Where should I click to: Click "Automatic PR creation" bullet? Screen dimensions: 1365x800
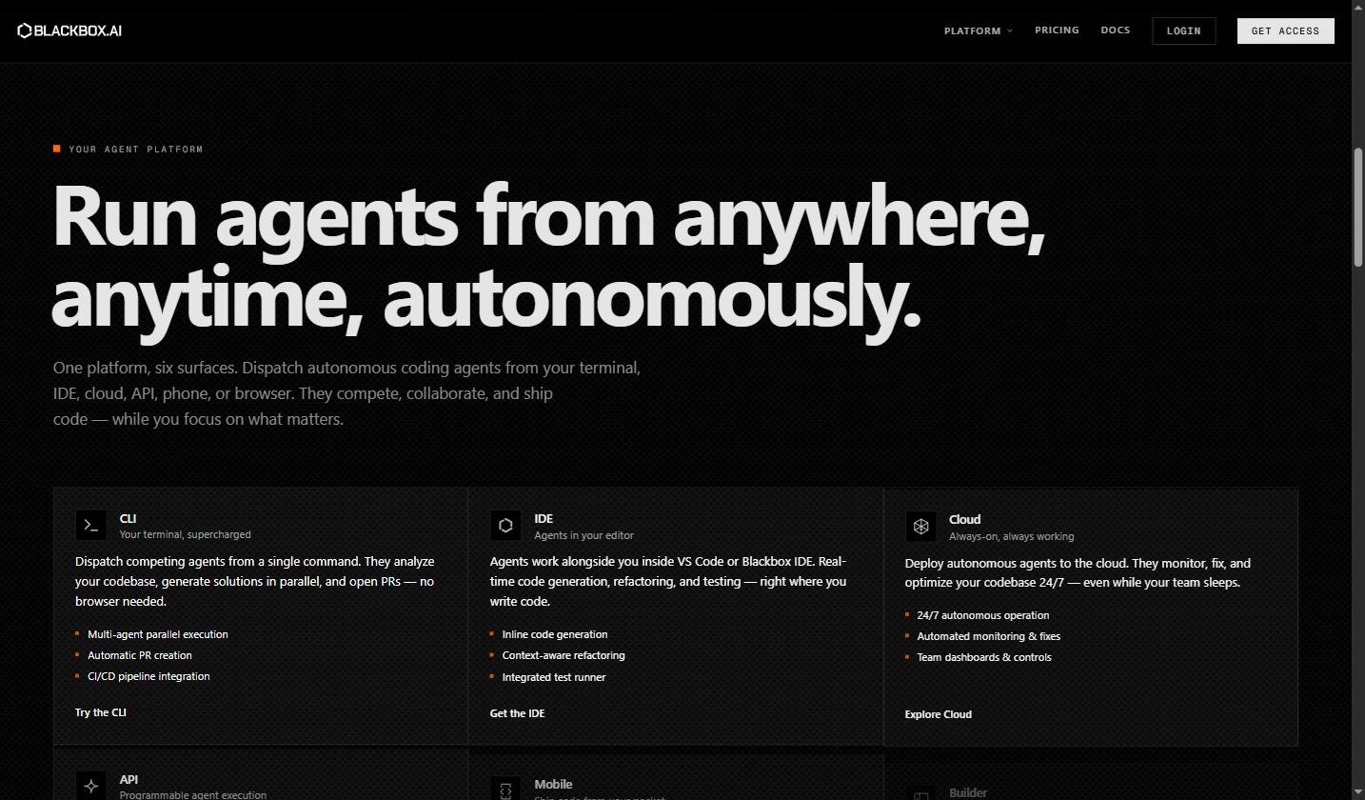tap(140, 655)
